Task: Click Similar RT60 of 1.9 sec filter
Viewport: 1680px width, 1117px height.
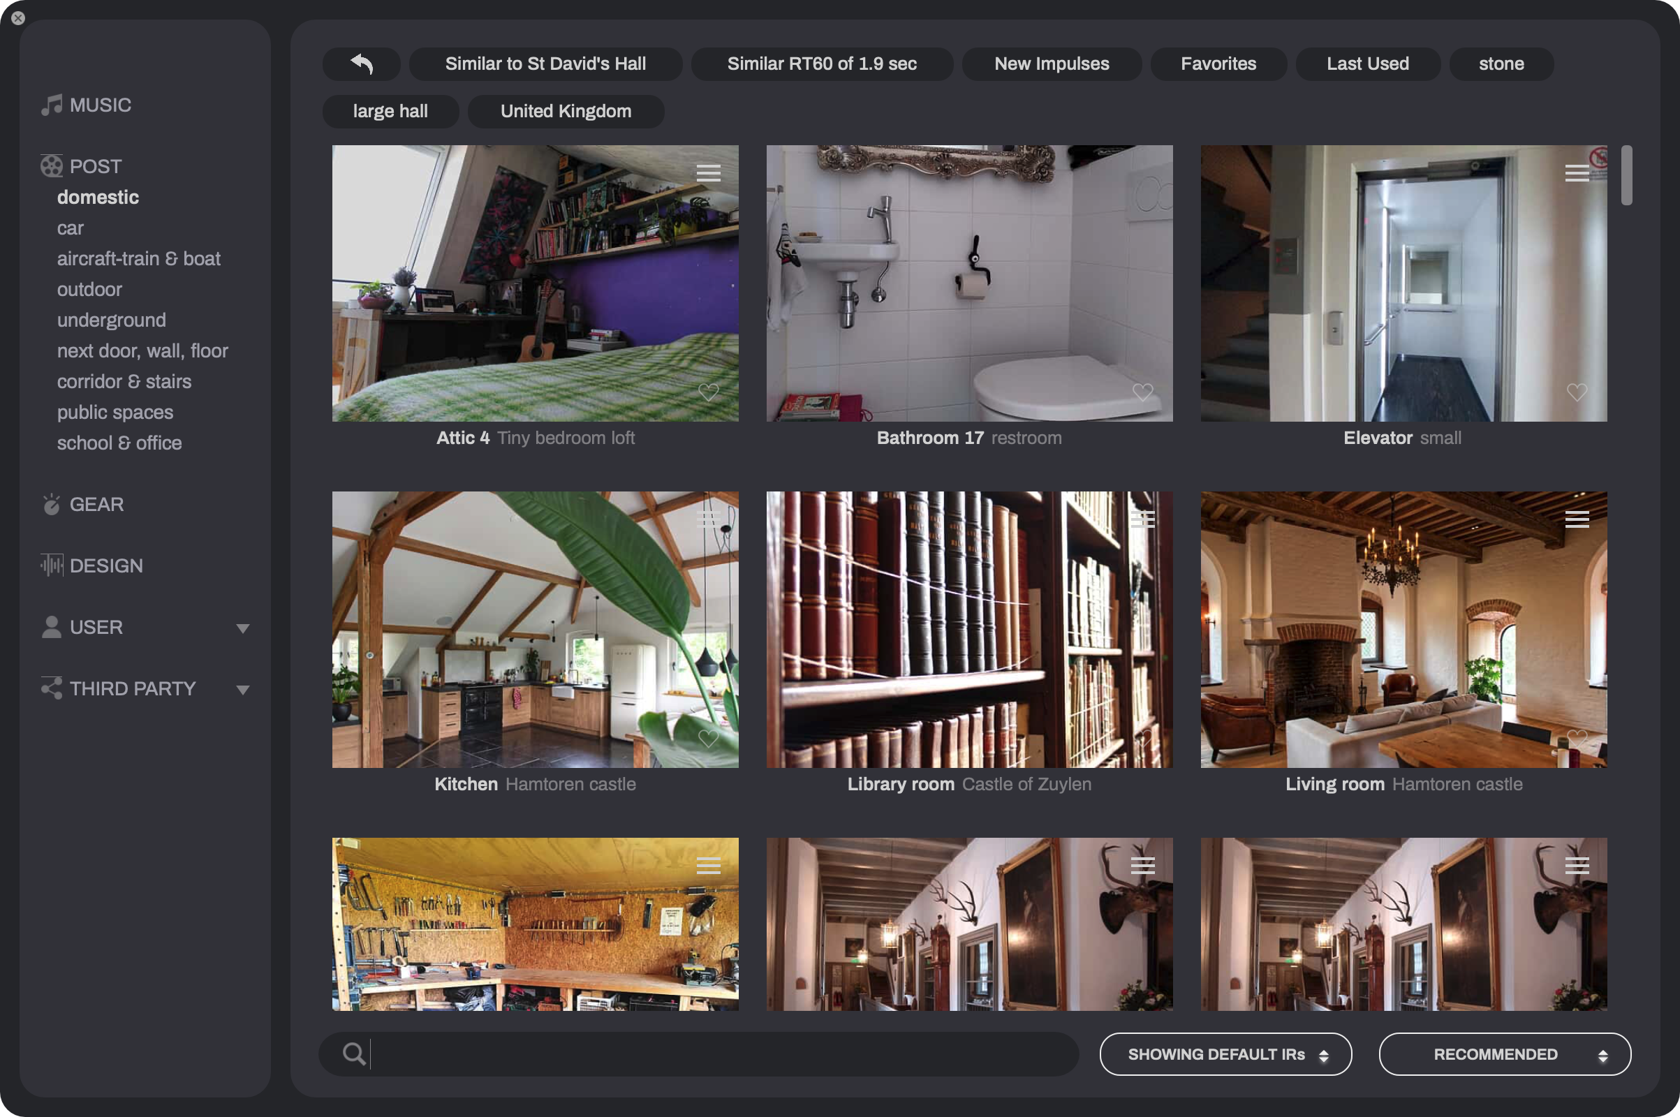Action: point(822,64)
